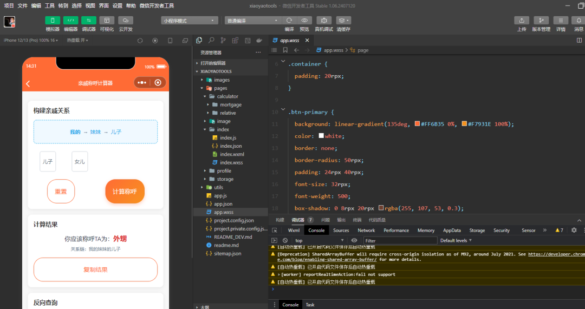Viewport: 585px width, 309px height.
Task: Open the source control sidebar icon
Action: point(223,40)
